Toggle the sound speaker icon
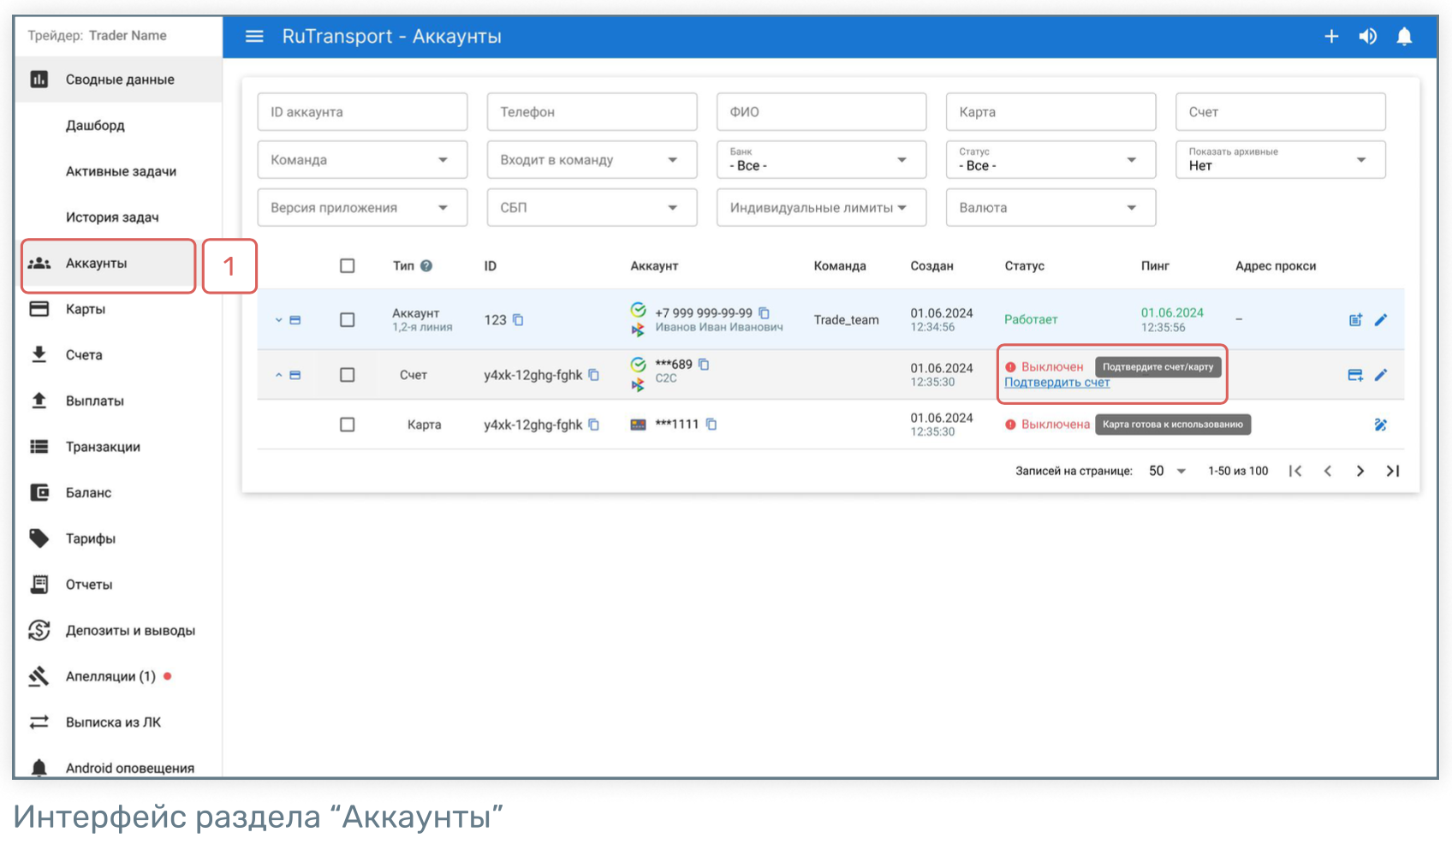The height and width of the screenshot is (844, 1452). [1368, 36]
